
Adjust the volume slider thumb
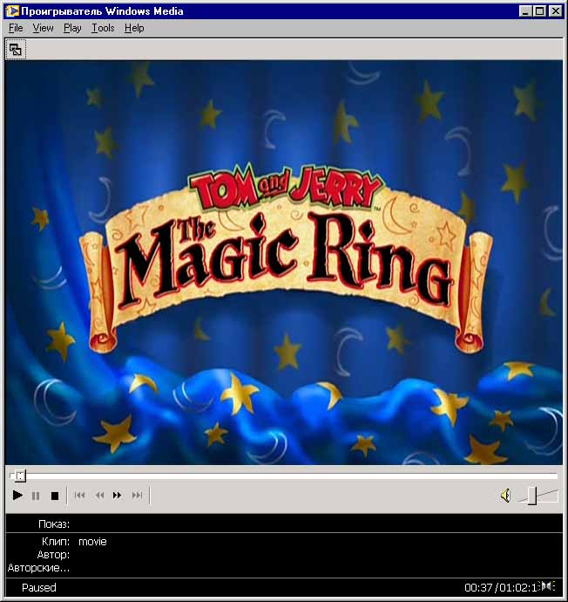[x=532, y=496]
